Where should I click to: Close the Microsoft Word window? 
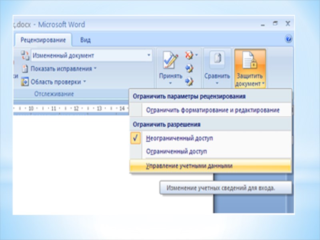tap(288, 24)
